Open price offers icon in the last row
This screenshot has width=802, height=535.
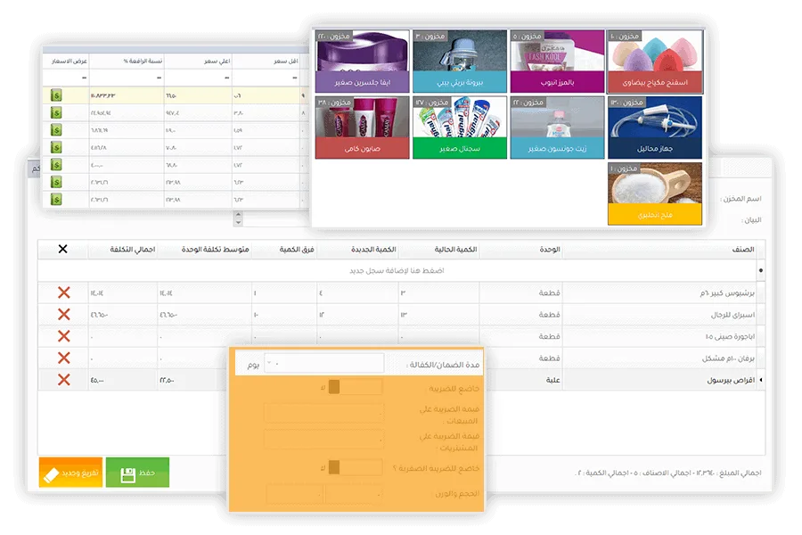(x=55, y=199)
